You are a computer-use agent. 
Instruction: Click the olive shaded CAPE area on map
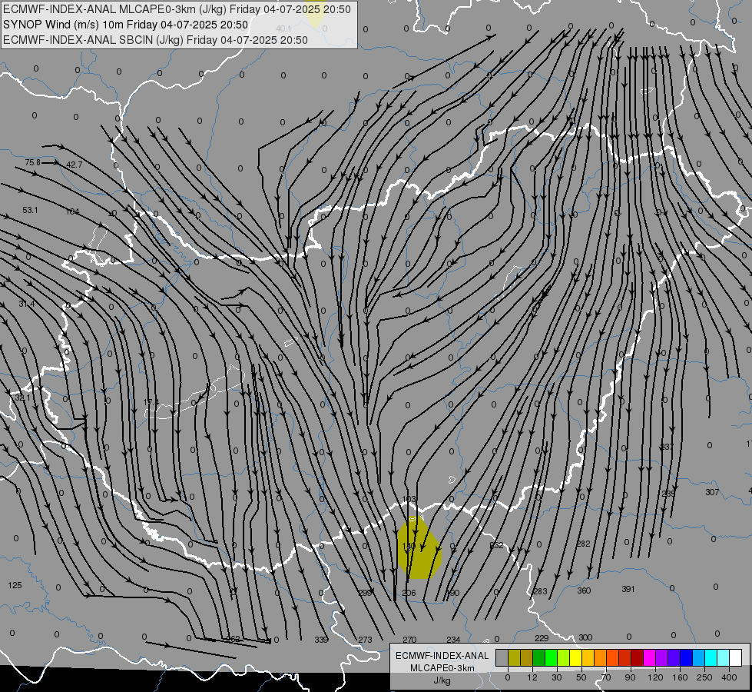[419, 548]
